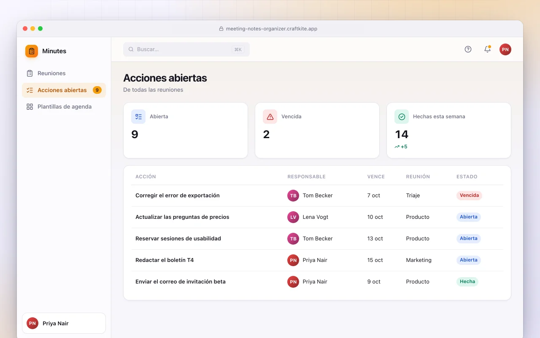The image size is (540, 338).
Task: Click the Minutes app logo icon
Action: [x=32, y=51]
